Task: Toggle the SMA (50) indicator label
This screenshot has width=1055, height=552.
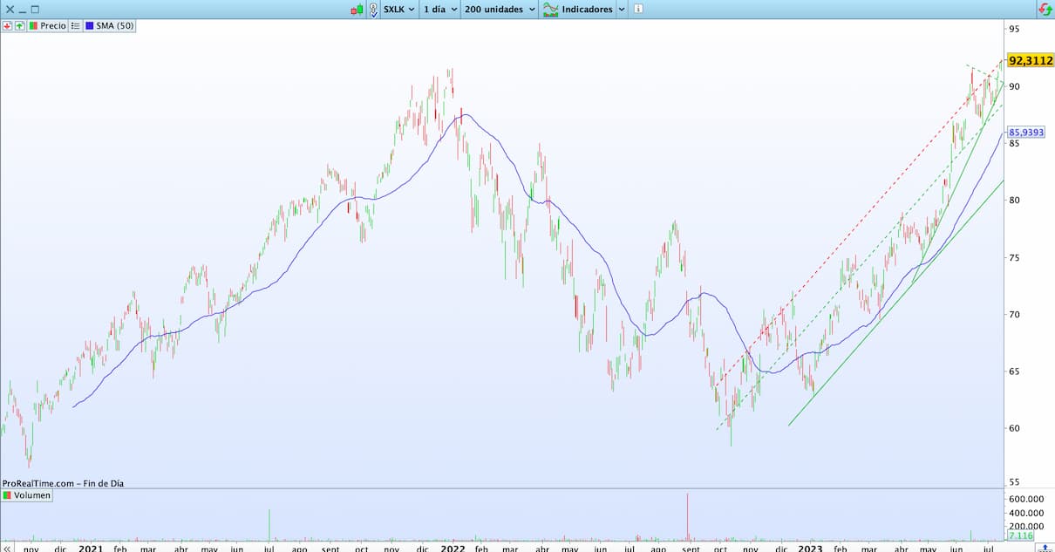Action: coord(109,26)
